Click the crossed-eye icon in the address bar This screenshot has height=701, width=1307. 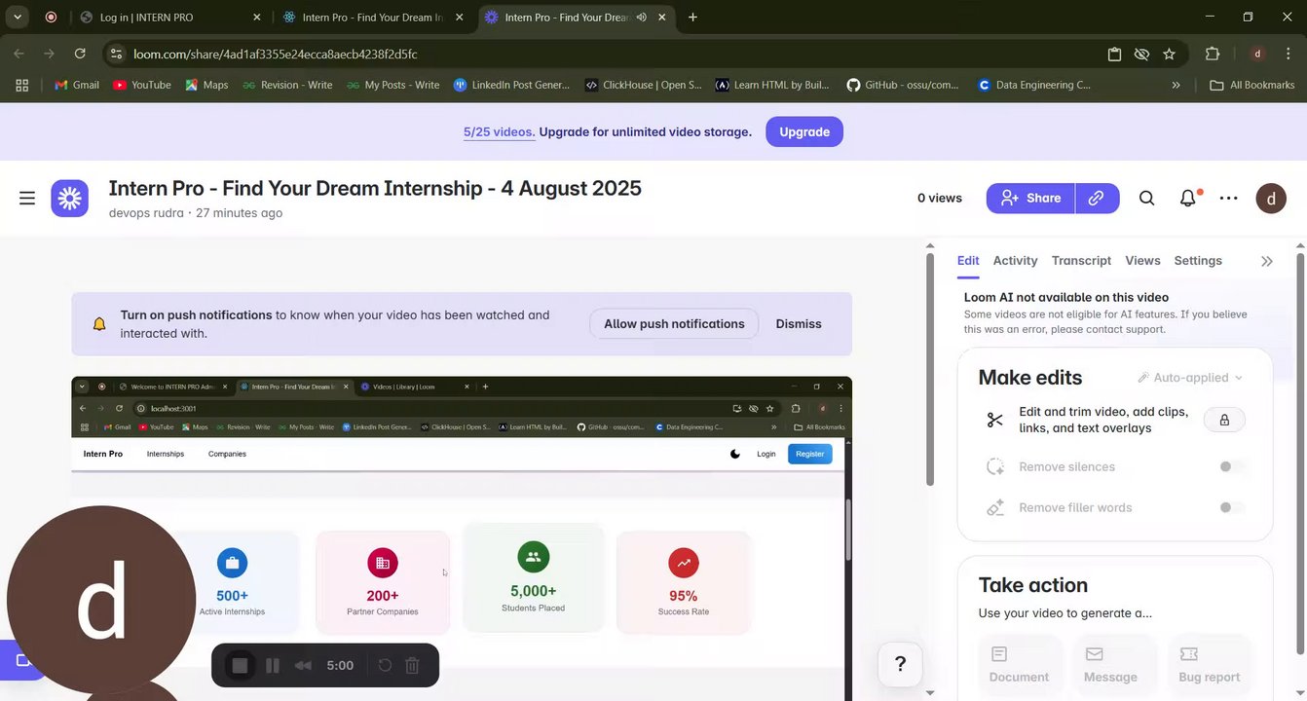1141,55
